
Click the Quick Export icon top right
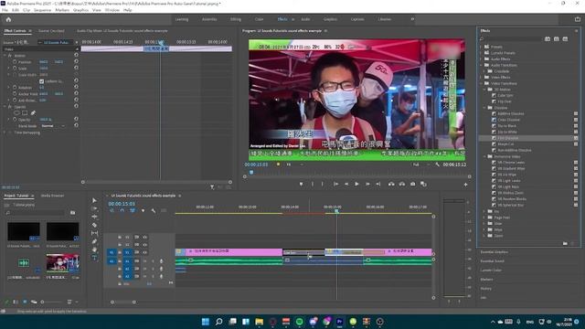pyautogui.click(x=578, y=19)
